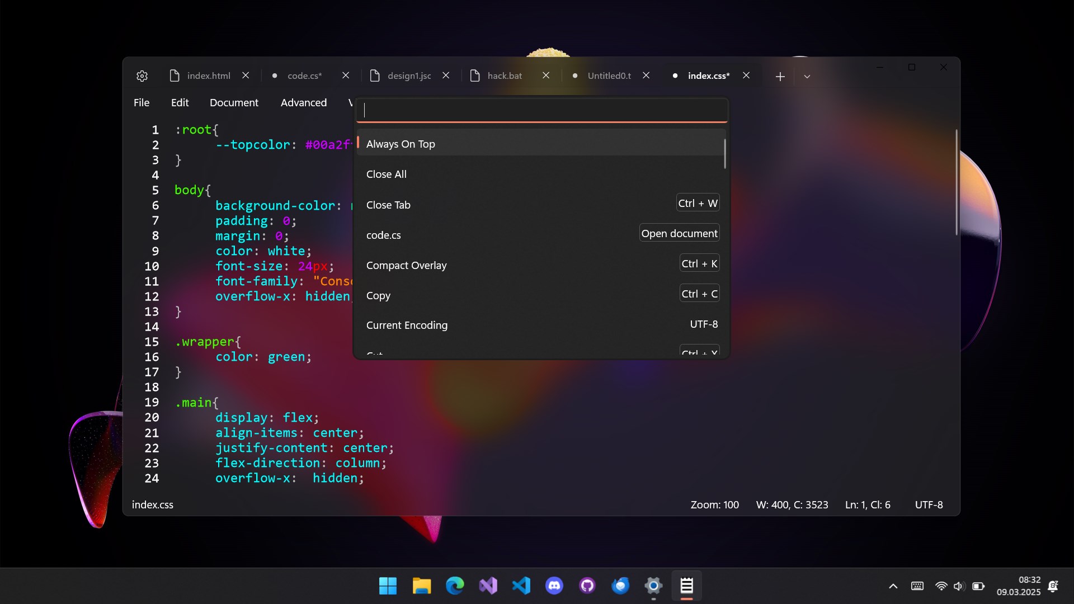Select Close All command
This screenshot has width=1074, height=604.
tap(540, 174)
